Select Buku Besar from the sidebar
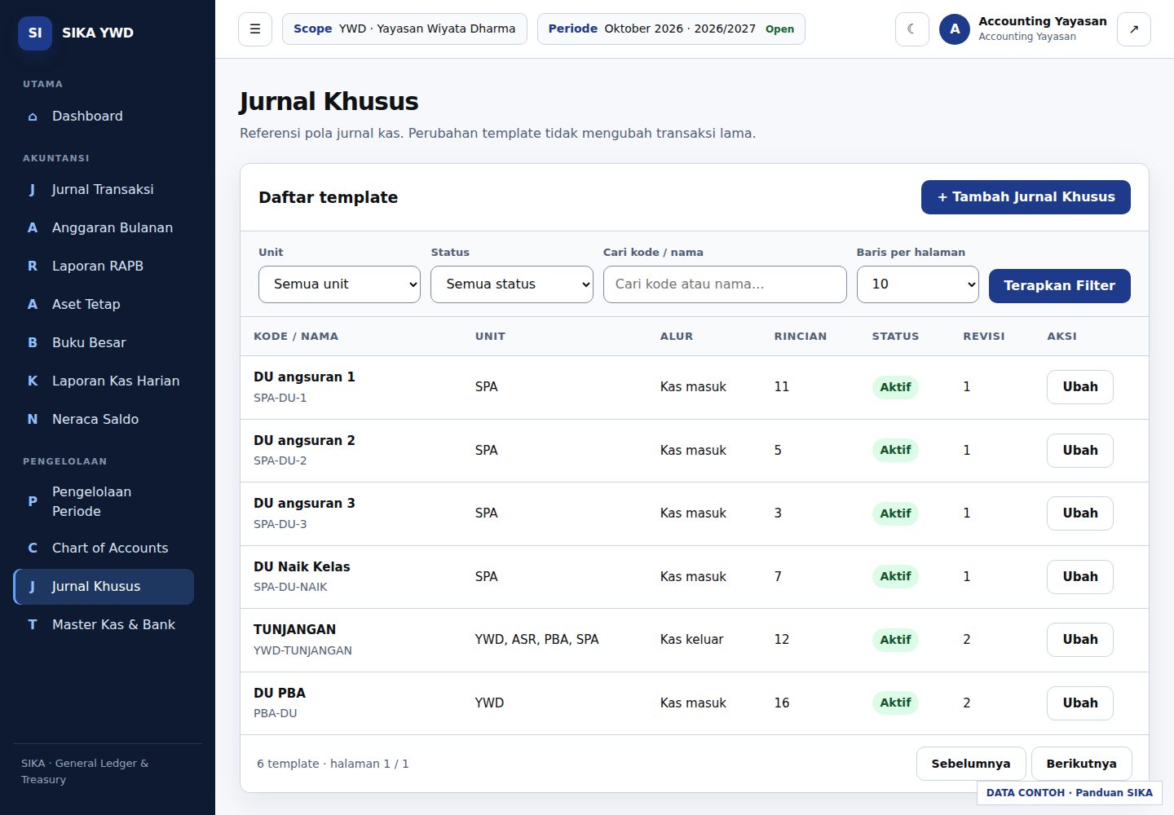 (104, 343)
